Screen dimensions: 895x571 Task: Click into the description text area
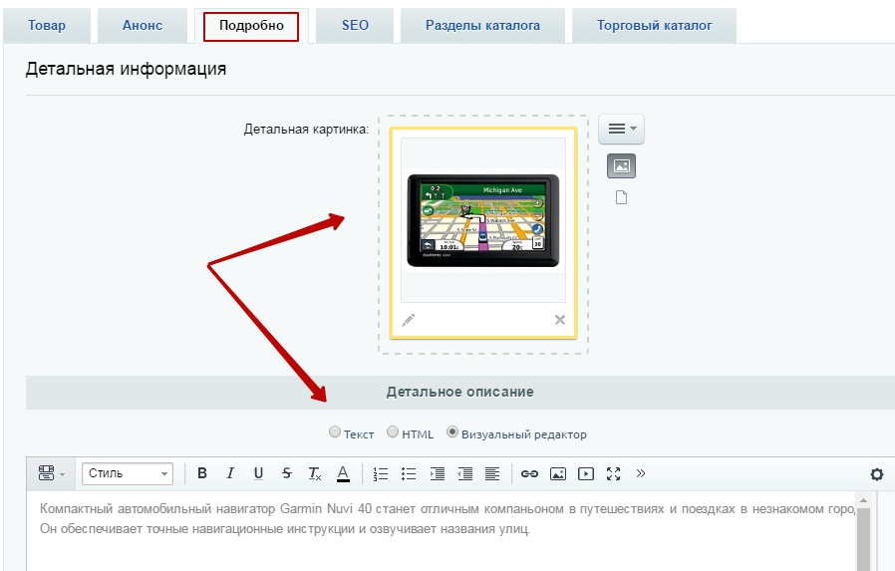tap(441, 531)
